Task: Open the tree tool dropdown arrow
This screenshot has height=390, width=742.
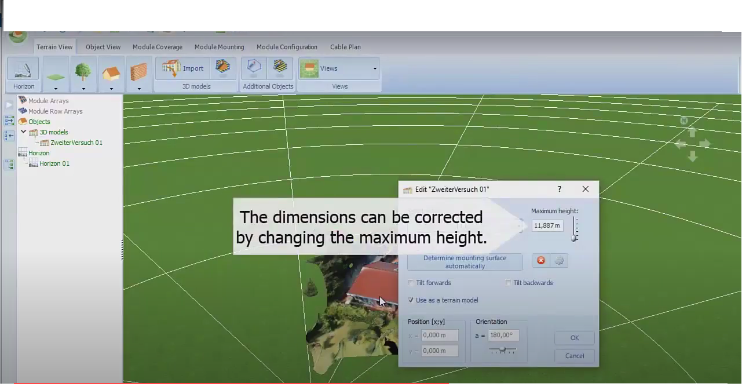Action: pos(83,88)
